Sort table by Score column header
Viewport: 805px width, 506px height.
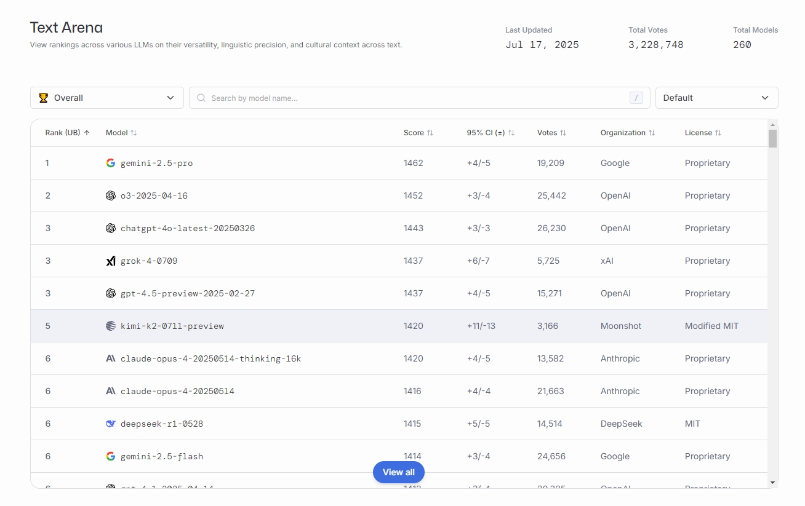click(419, 133)
